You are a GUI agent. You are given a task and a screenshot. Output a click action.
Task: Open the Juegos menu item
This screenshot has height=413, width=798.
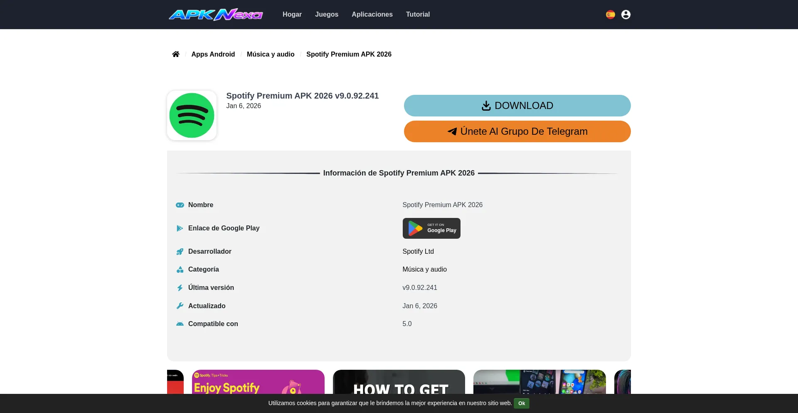point(327,14)
